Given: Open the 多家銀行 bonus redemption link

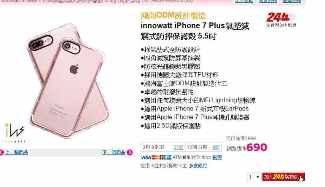Looking at the screenshot, I should pos(198,166).
